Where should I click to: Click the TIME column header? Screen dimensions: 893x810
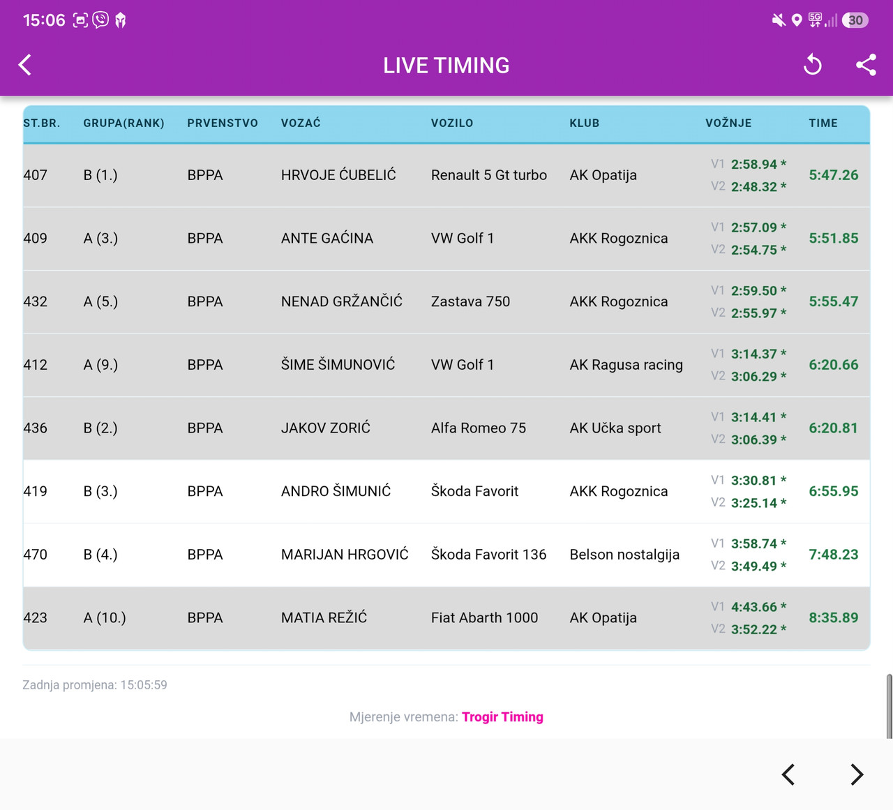tap(823, 123)
